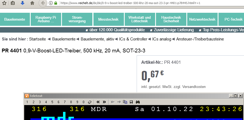Open the Netzwerktechnik category
This screenshot has width=244, height=120.
coord(202,20)
